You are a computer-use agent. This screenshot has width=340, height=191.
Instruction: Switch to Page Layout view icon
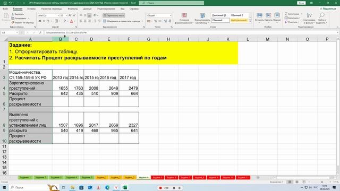[297, 182]
